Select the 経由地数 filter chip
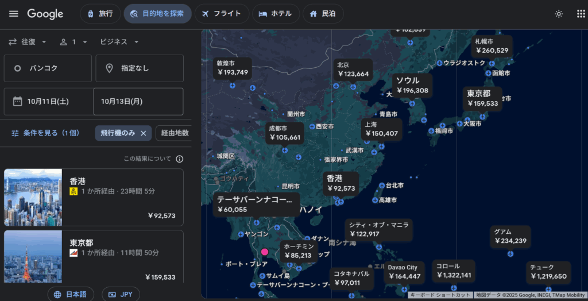The height and width of the screenshot is (301, 588). [x=175, y=133]
